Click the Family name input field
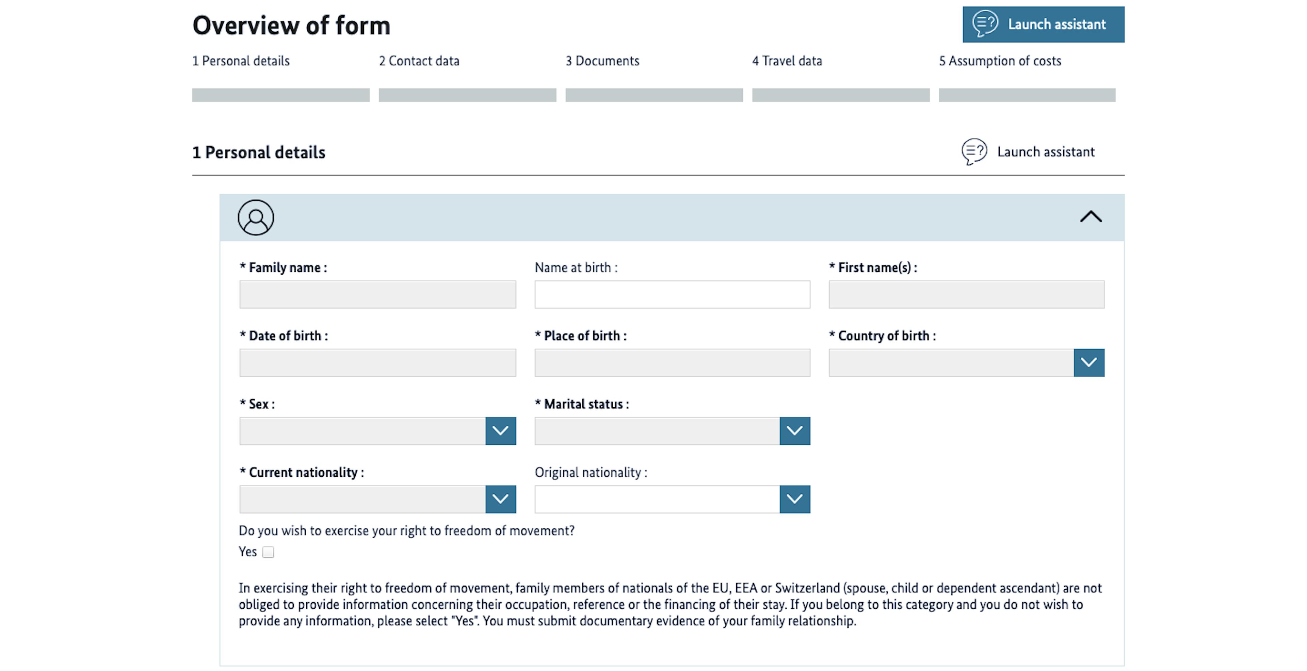This screenshot has width=1307, height=671. pos(377,294)
